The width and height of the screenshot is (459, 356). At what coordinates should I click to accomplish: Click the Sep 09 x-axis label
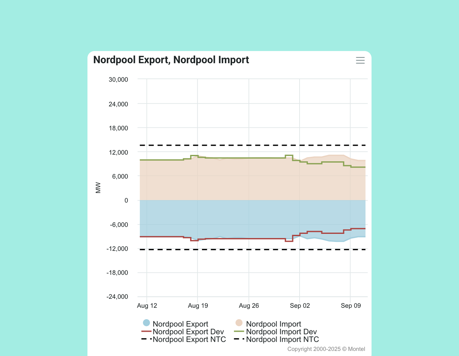point(350,306)
